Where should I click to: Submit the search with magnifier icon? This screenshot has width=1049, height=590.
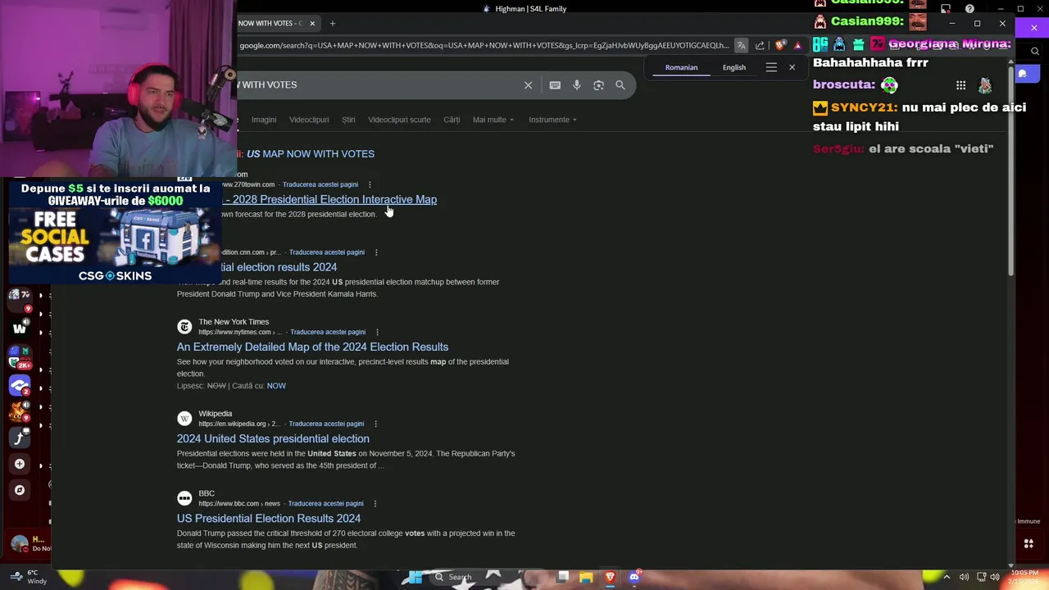click(x=620, y=85)
